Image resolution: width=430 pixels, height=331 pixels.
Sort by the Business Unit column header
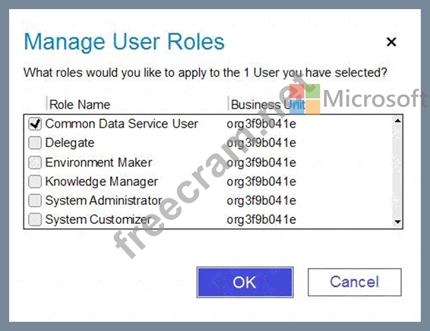(x=268, y=105)
